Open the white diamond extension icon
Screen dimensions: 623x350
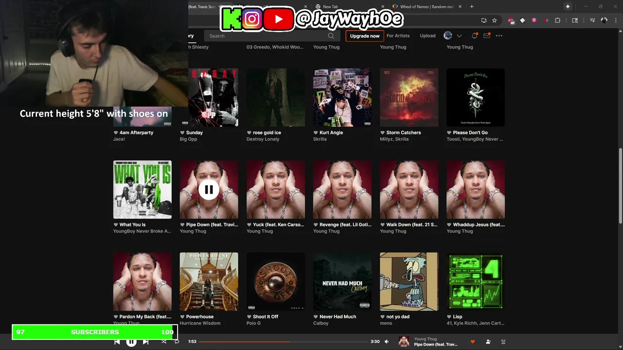coord(522,20)
